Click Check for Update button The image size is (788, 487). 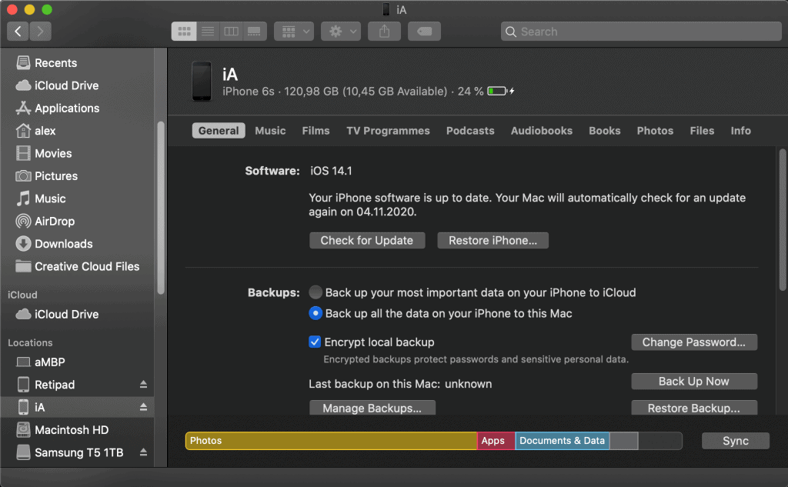[367, 240]
